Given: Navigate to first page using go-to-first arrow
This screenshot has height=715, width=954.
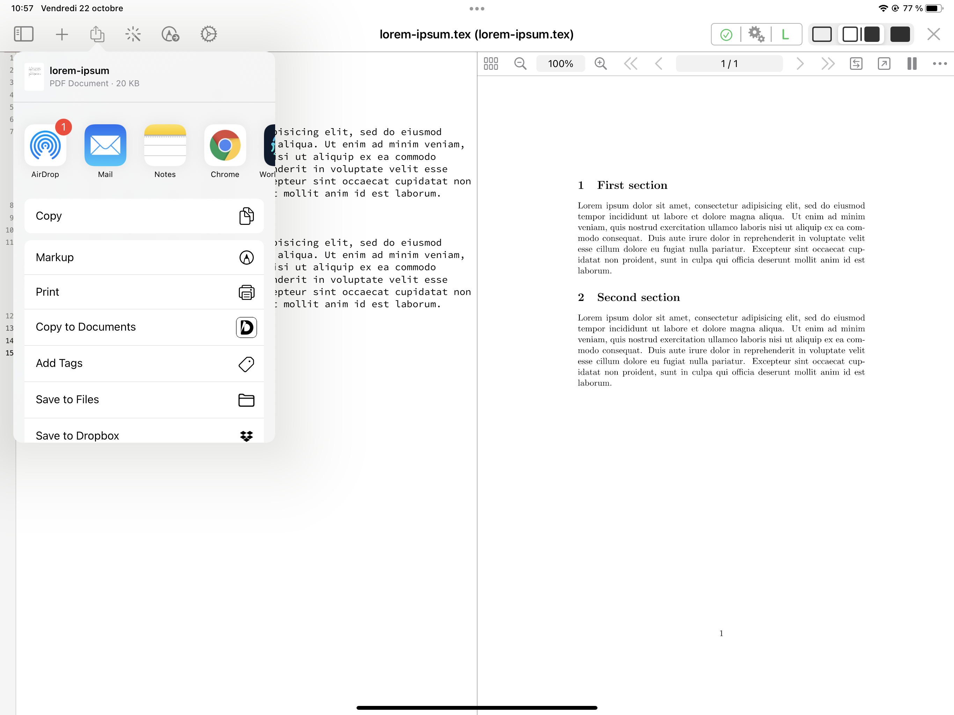Looking at the screenshot, I should pos(631,63).
